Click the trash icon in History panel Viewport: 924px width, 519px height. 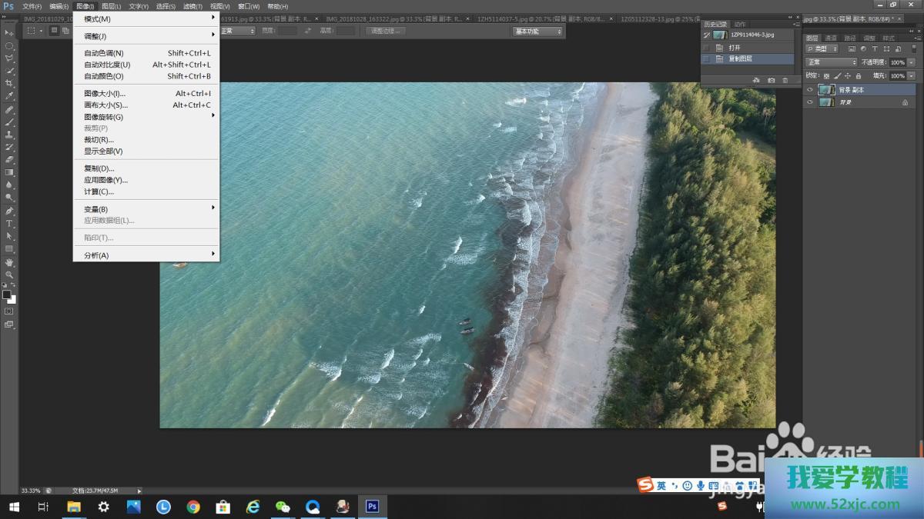click(x=785, y=80)
